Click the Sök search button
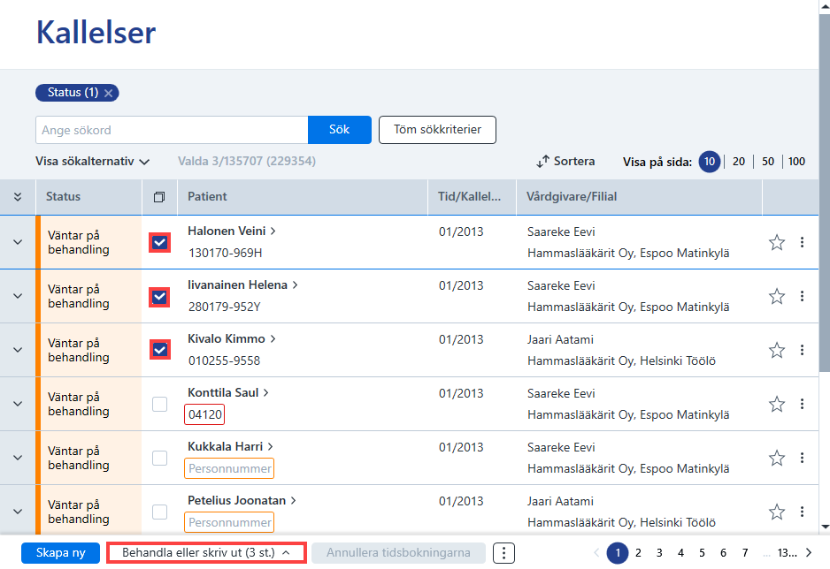The image size is (830, 569). click(339, 130)
